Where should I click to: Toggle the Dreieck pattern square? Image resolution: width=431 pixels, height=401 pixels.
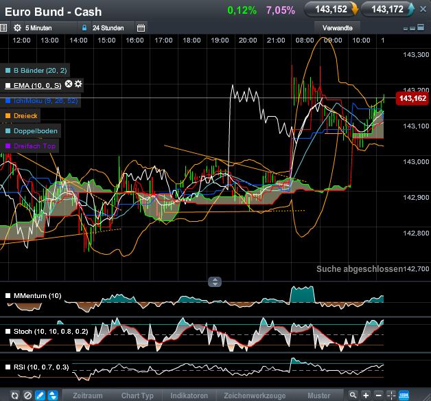[8, 116]
